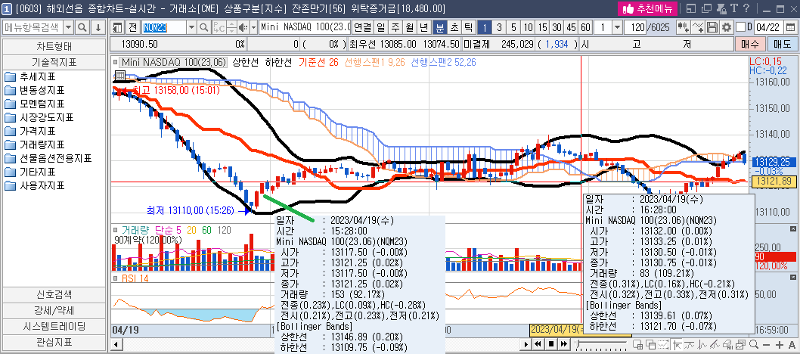The width and height of the screenshot is (800, 354).
Task: Open chart settings gear icon
Action: pyautogui.click(x=725, y=27)
